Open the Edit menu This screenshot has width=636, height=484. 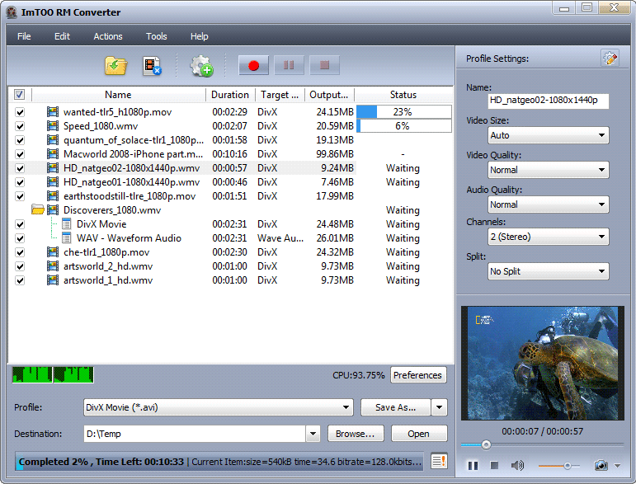pyautogui.click(x=62, y=36)
